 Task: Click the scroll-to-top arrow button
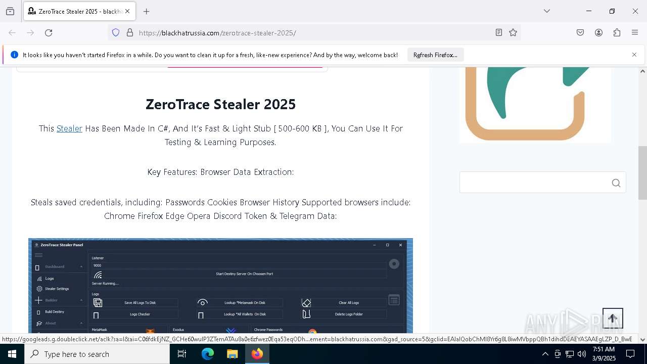point(613,318)
